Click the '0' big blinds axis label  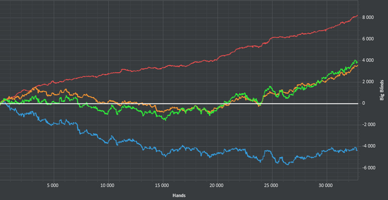click(364, 104)
